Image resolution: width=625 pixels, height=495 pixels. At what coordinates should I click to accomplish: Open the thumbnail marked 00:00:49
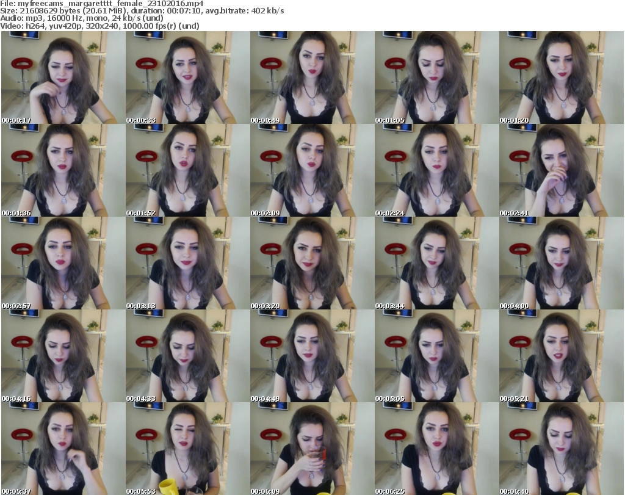click(312, 78)
